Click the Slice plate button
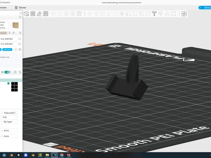Image resolution: width=211 pixels, height=158 pixels. (x=207, y=8)
